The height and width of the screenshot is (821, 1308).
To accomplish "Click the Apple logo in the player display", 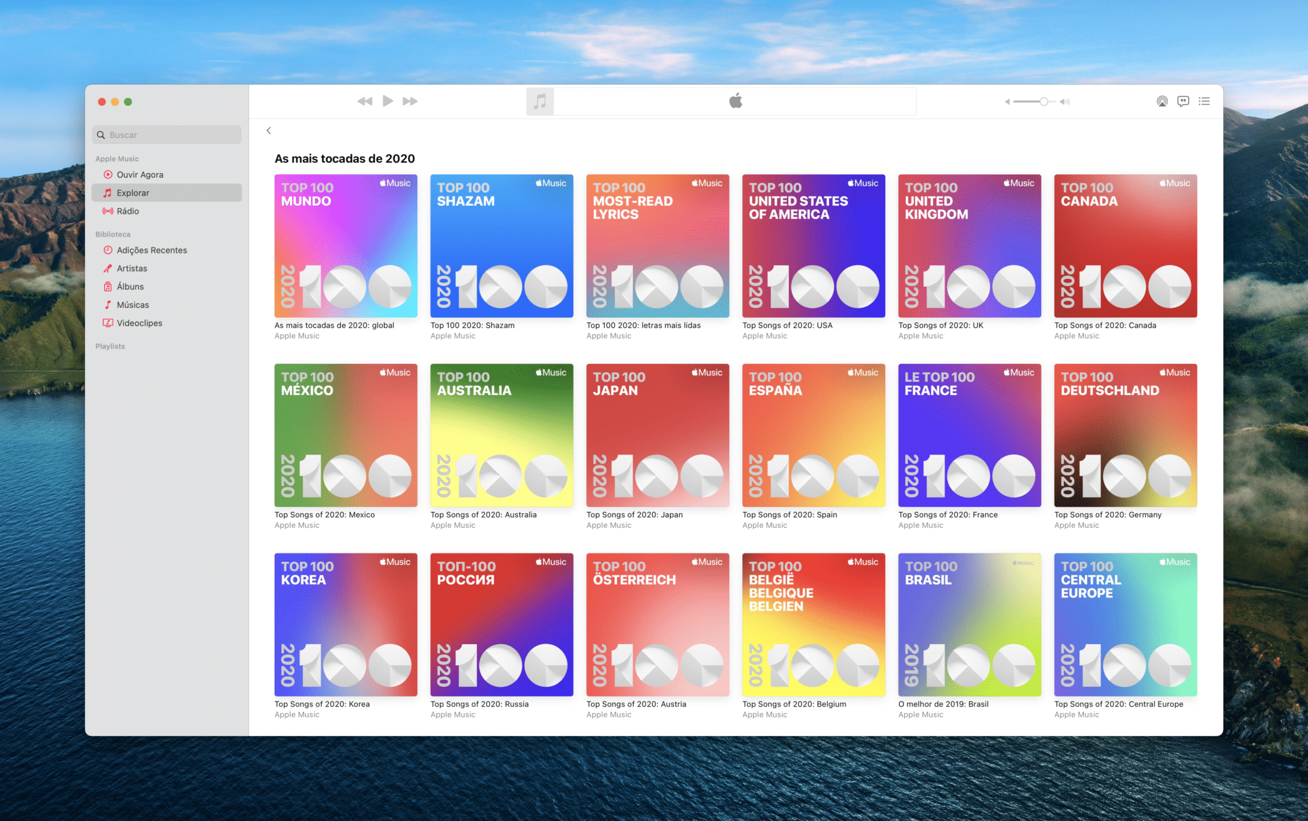I will (734, 100).
